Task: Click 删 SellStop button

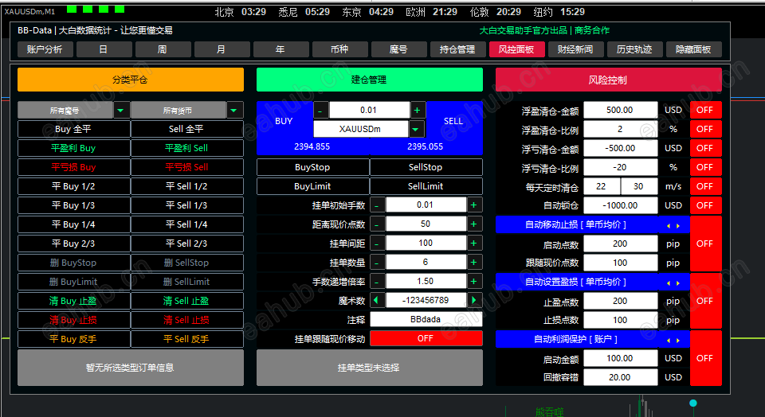Action: point(186,263)
